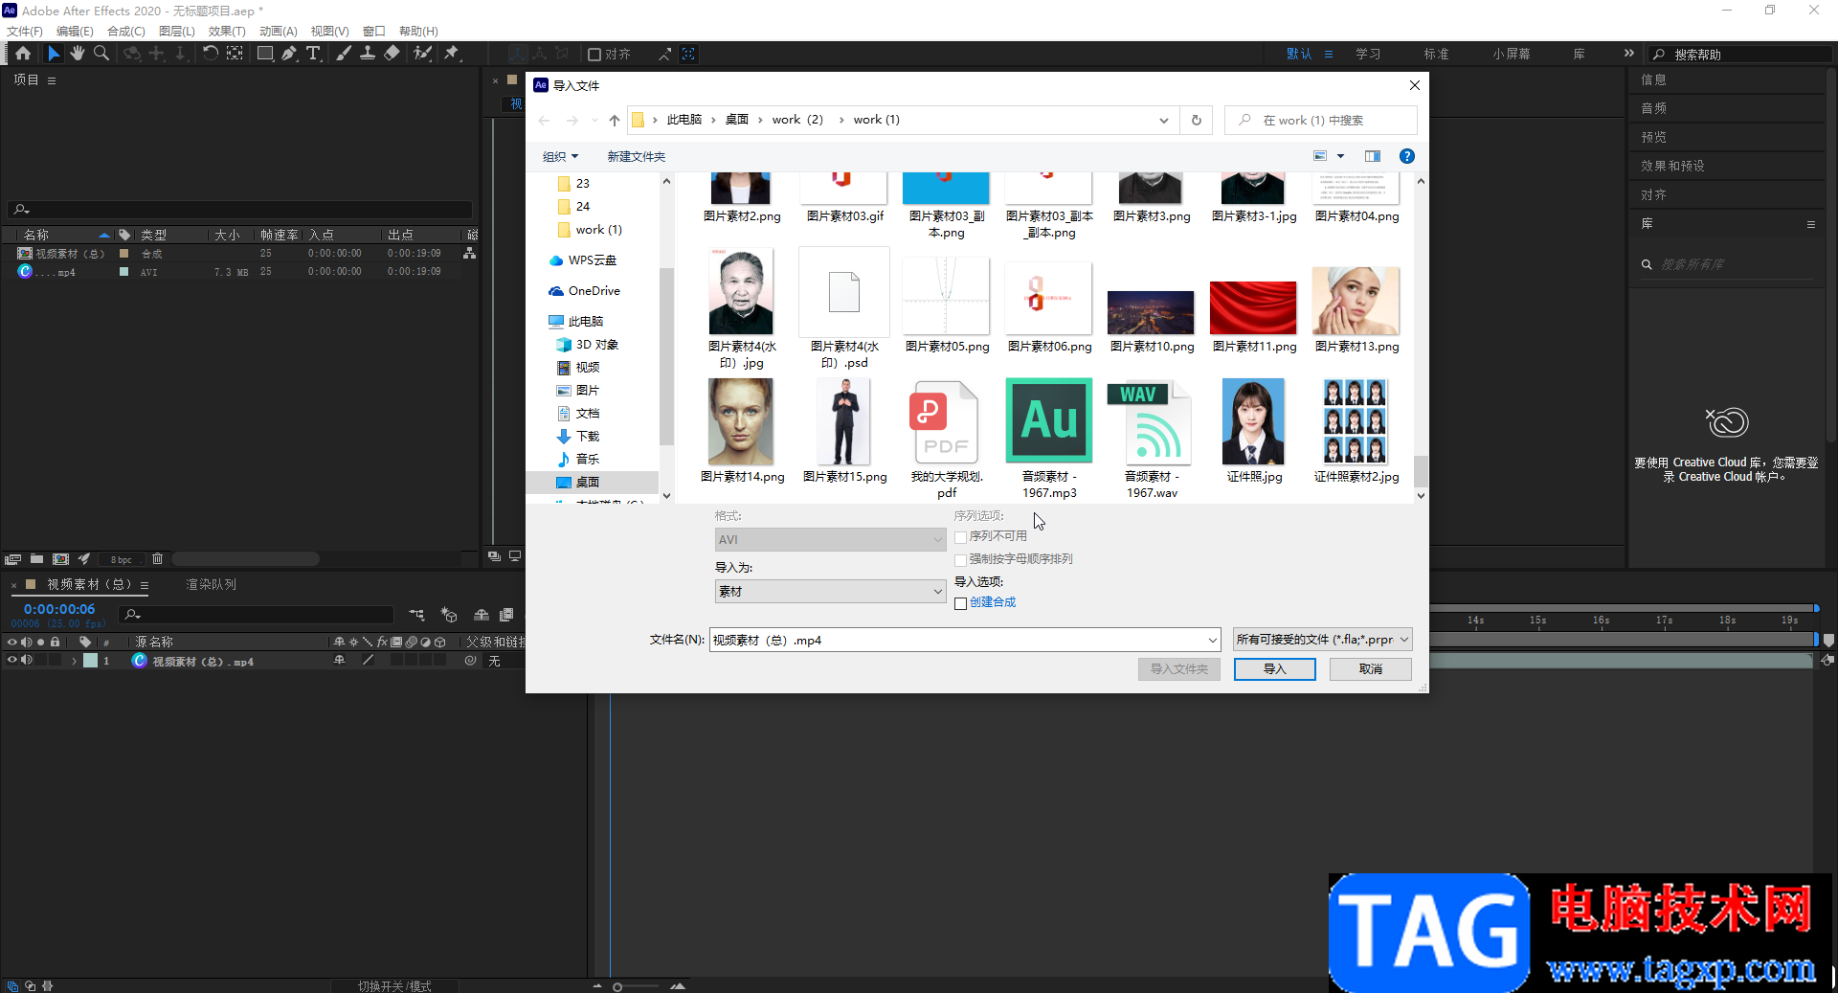Image resolution: width=1838 pixels, height=993 pixels.
Task: Delete selected project item with trash icon
Action: tap(158, 559)
